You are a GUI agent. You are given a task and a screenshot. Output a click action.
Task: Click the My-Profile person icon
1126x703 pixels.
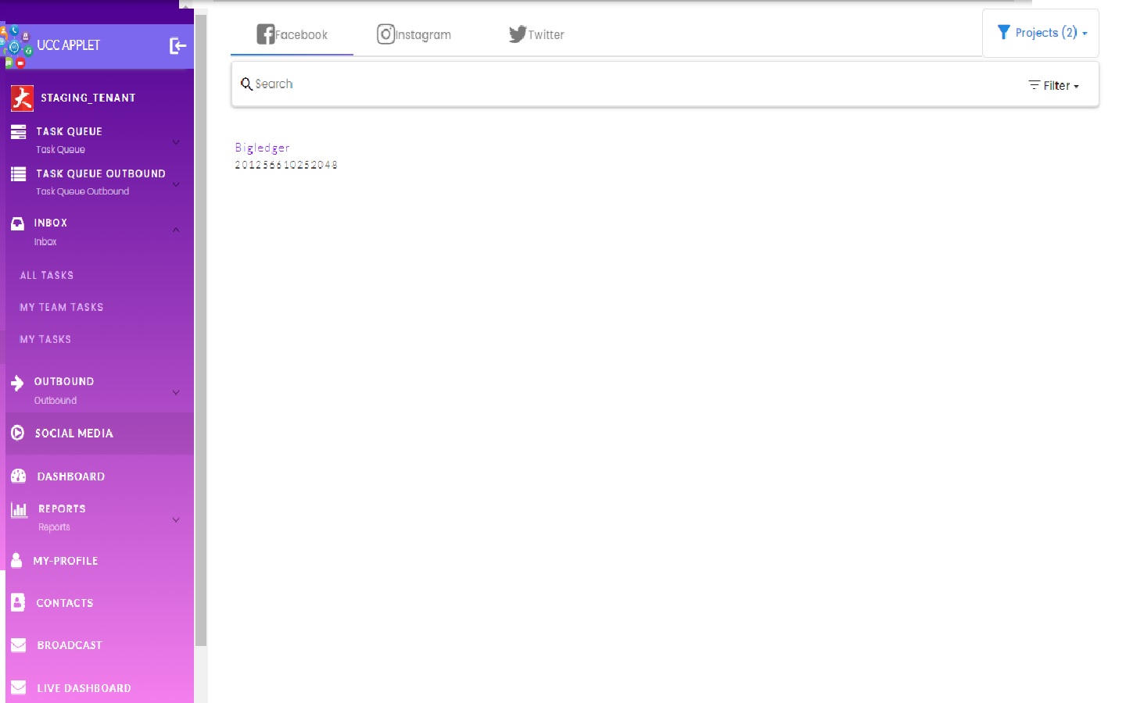(x=16, y=560)
